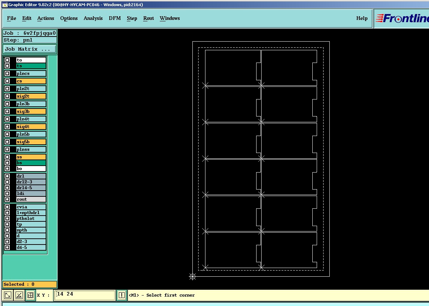Screen dimensions: 429x306
Task: Toggle the checkbox for layer plncs
Action: [x=7, y=73]
